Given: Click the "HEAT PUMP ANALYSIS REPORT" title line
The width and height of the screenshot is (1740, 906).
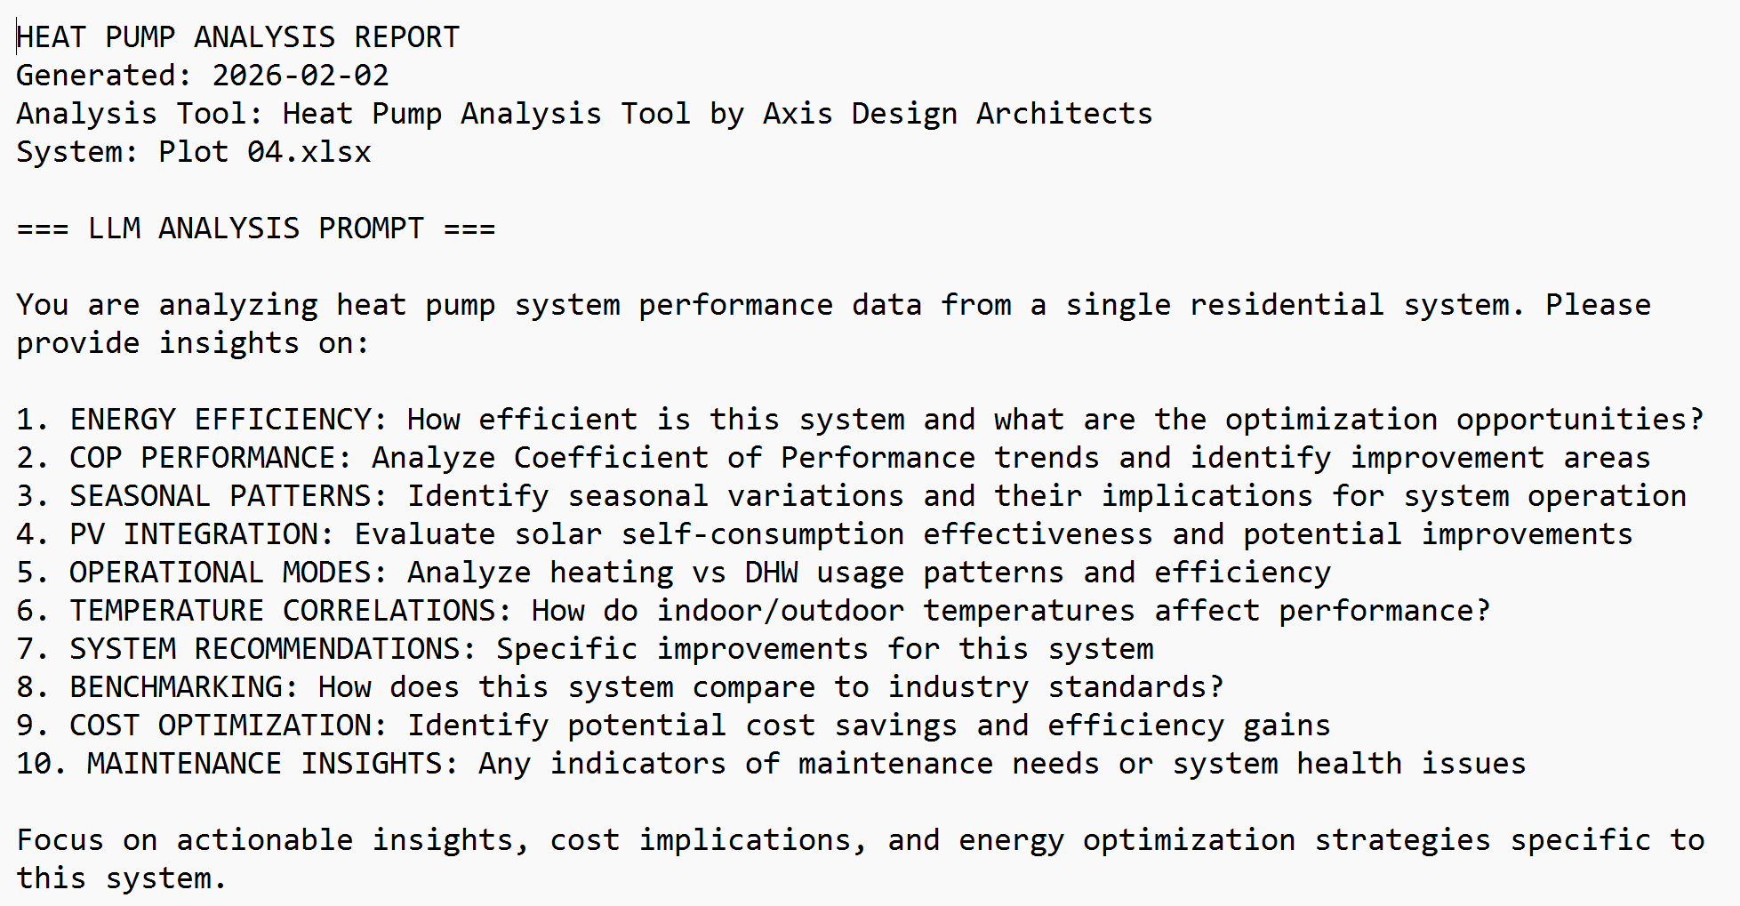Looking at the screenshot, I should [238, 37].
